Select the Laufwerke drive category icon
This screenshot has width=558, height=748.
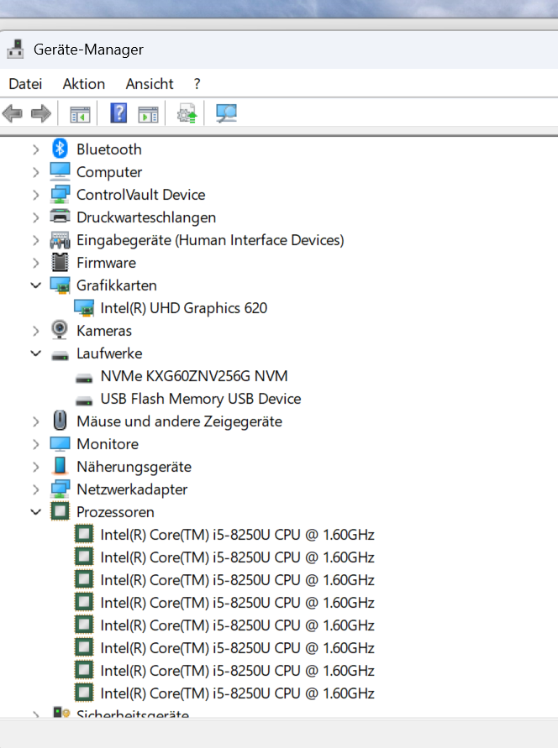(60, 355)
